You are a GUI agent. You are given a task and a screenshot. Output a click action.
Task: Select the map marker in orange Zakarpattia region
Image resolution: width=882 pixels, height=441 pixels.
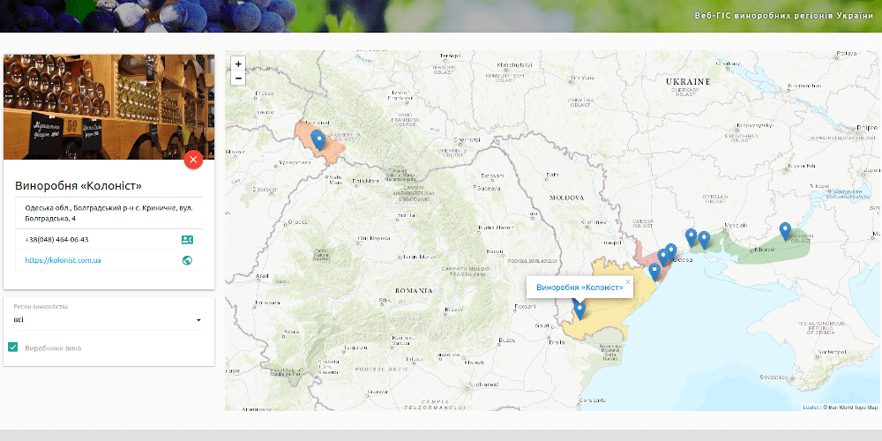pyautogui.click(x=318, y=140)
